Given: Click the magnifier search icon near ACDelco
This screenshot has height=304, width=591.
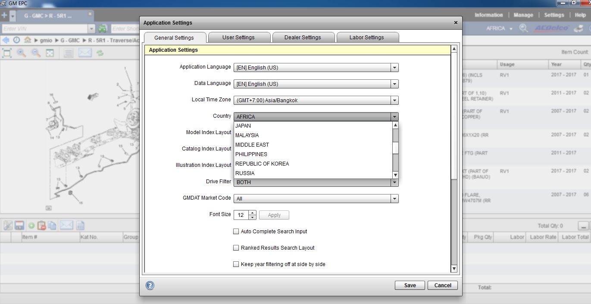Looking at the screenshot, I should (x=524, y=28).
